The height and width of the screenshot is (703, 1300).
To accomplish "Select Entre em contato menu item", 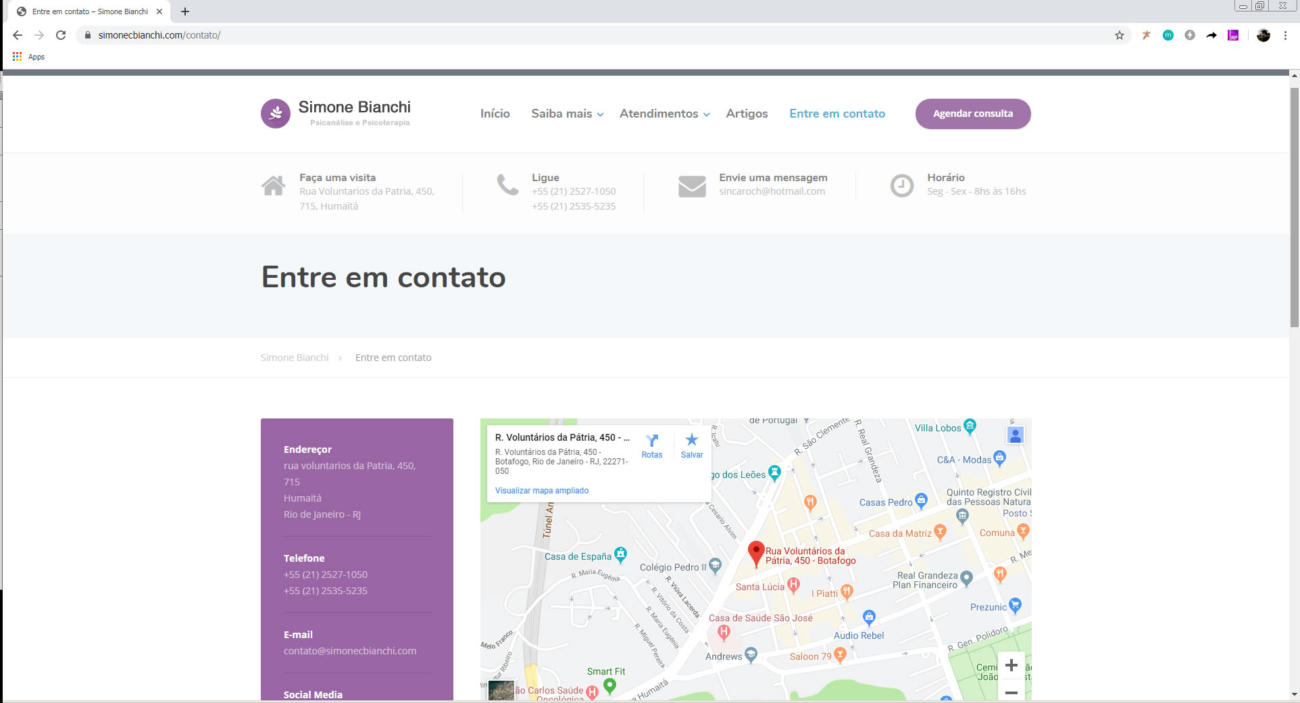I will tap(837, 114).
